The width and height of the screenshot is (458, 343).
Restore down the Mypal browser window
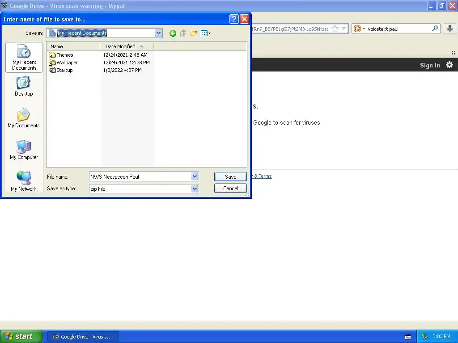click(x=441, y=6)
